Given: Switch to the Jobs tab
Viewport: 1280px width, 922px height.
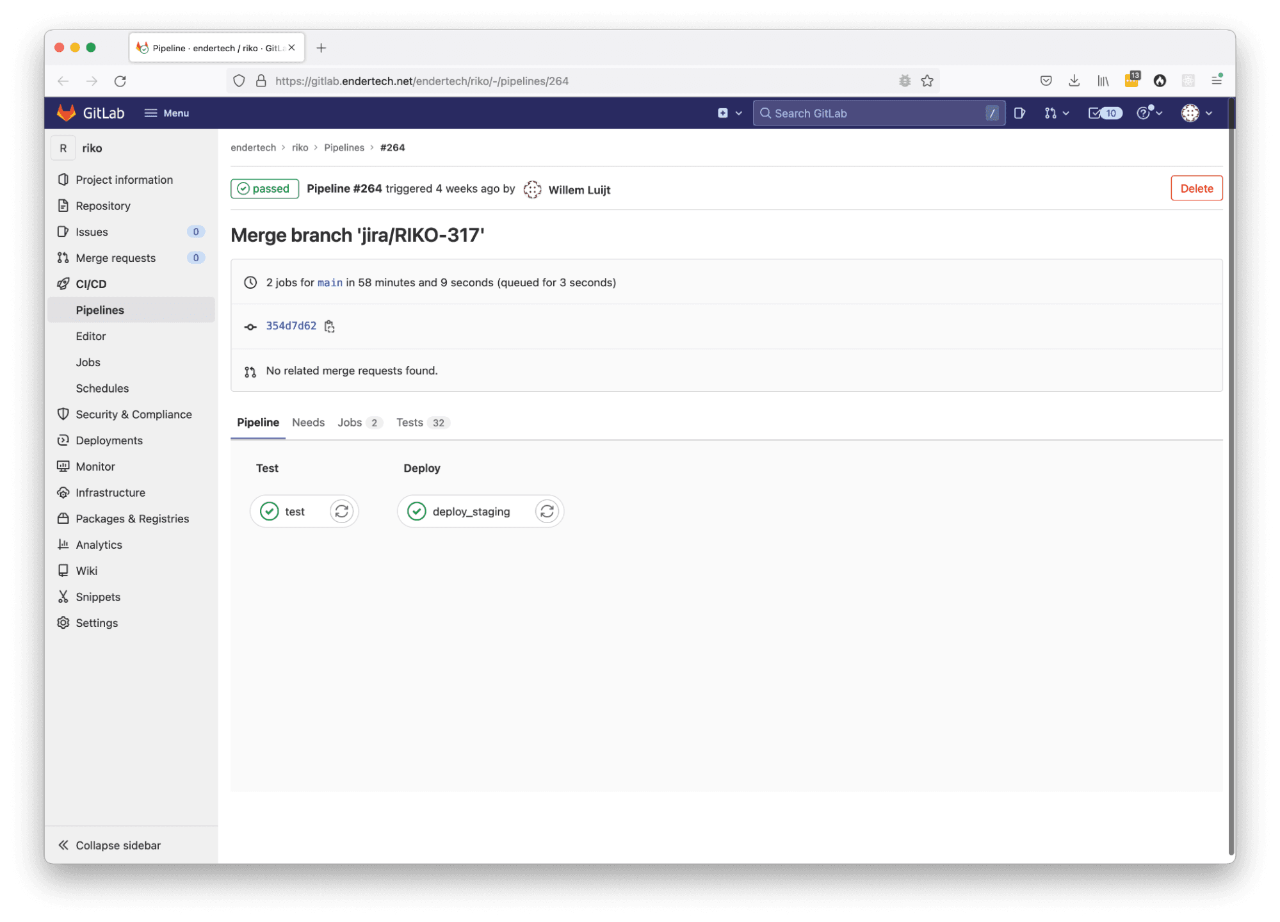Looking at the screenshot, I should pyautogui.click(x=350, y=423).
